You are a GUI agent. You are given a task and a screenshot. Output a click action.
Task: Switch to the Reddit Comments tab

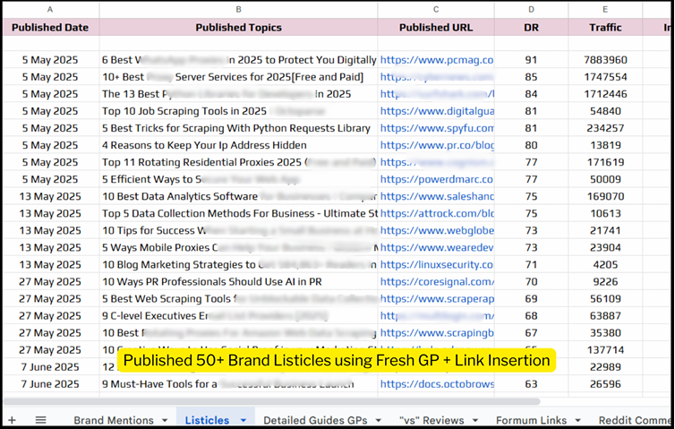click(636, 420)
